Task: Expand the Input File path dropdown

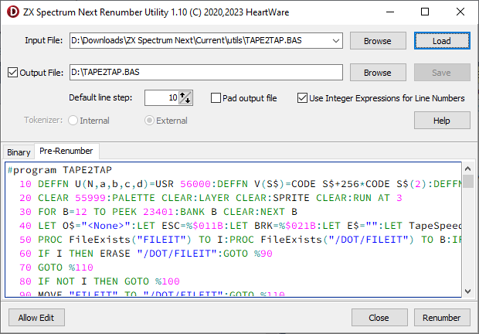Action: [x=335, y=40]
